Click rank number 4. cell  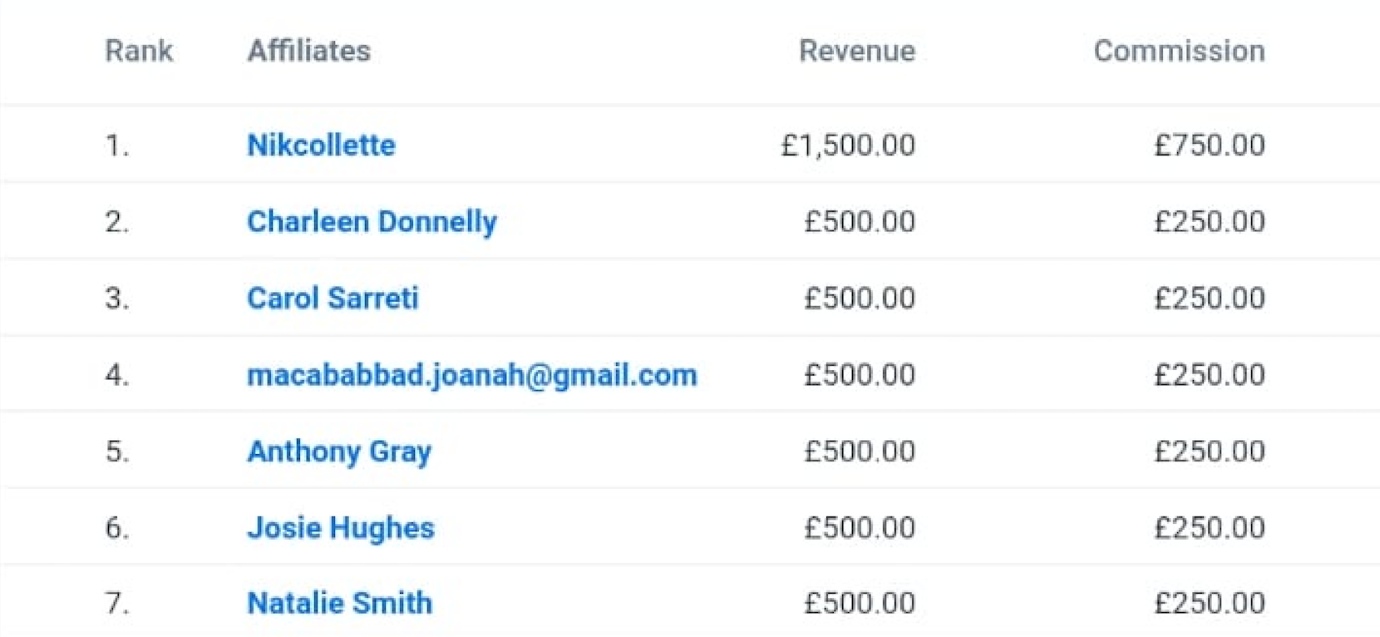click(x=117, y=375)
